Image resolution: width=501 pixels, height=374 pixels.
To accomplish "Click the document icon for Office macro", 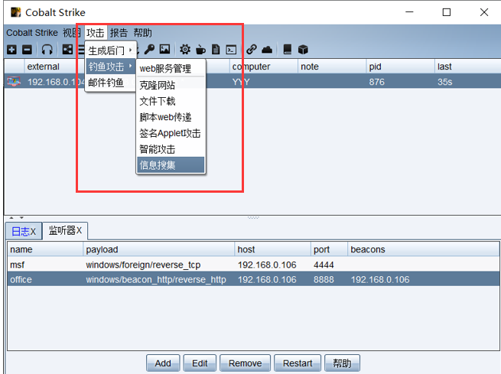I will (x=216, y=50).
